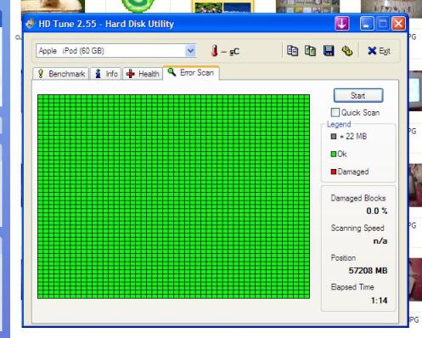Click the pink download arrow in title bar
Screen dimensions: 422x338
[x=342, y=24]
